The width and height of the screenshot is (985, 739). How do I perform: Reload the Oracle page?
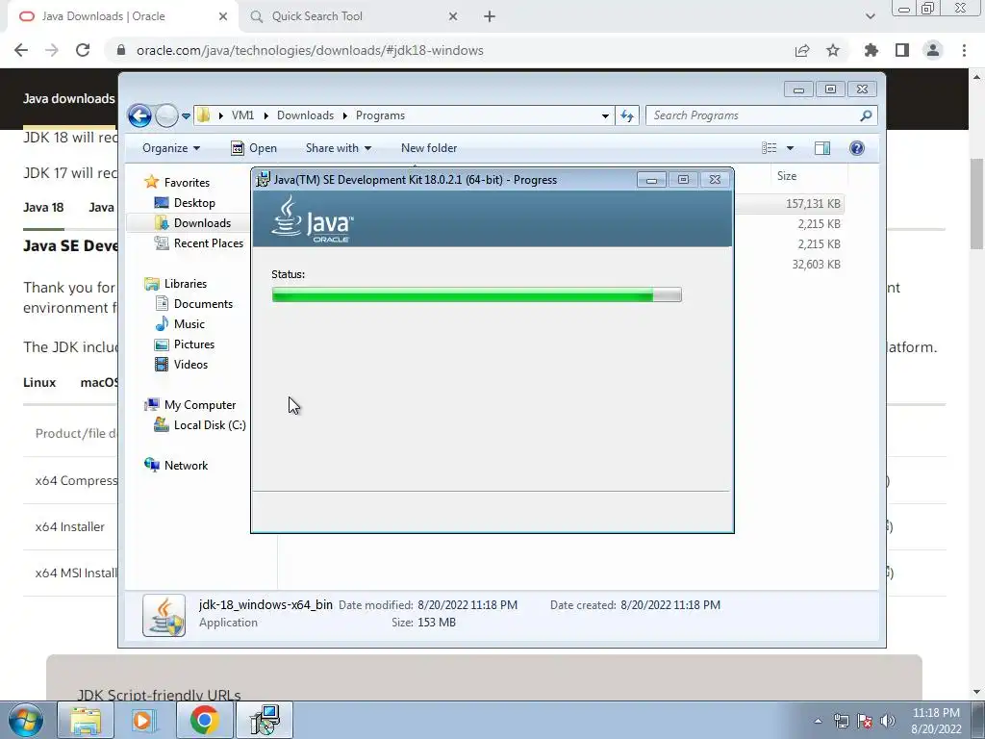83,50
